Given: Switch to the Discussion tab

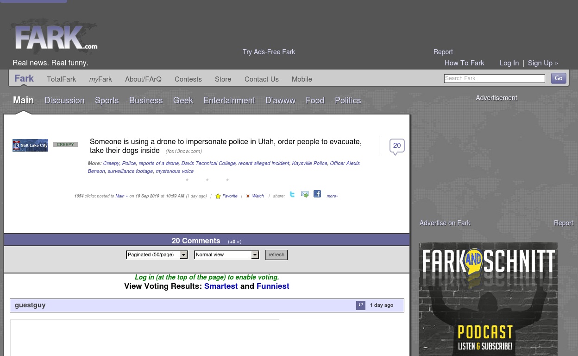Looking at the screenshot, I should (64, 101).
